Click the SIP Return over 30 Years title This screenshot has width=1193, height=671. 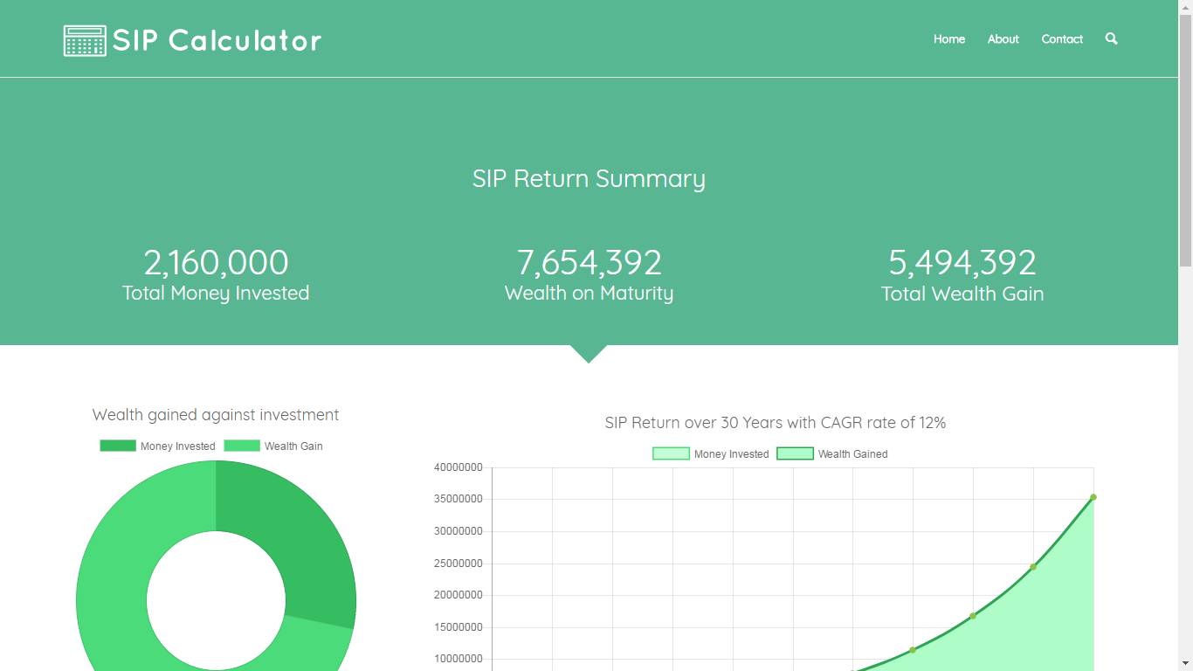(x=776, y=423)
